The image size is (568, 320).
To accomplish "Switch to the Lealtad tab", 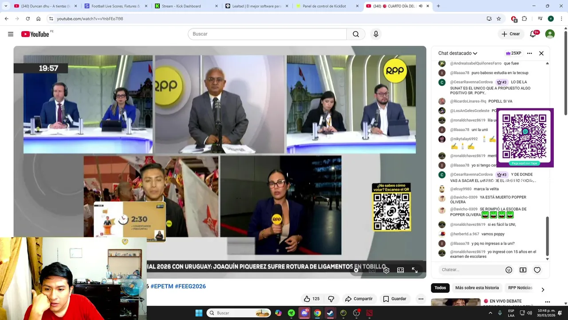I will 256,6.
